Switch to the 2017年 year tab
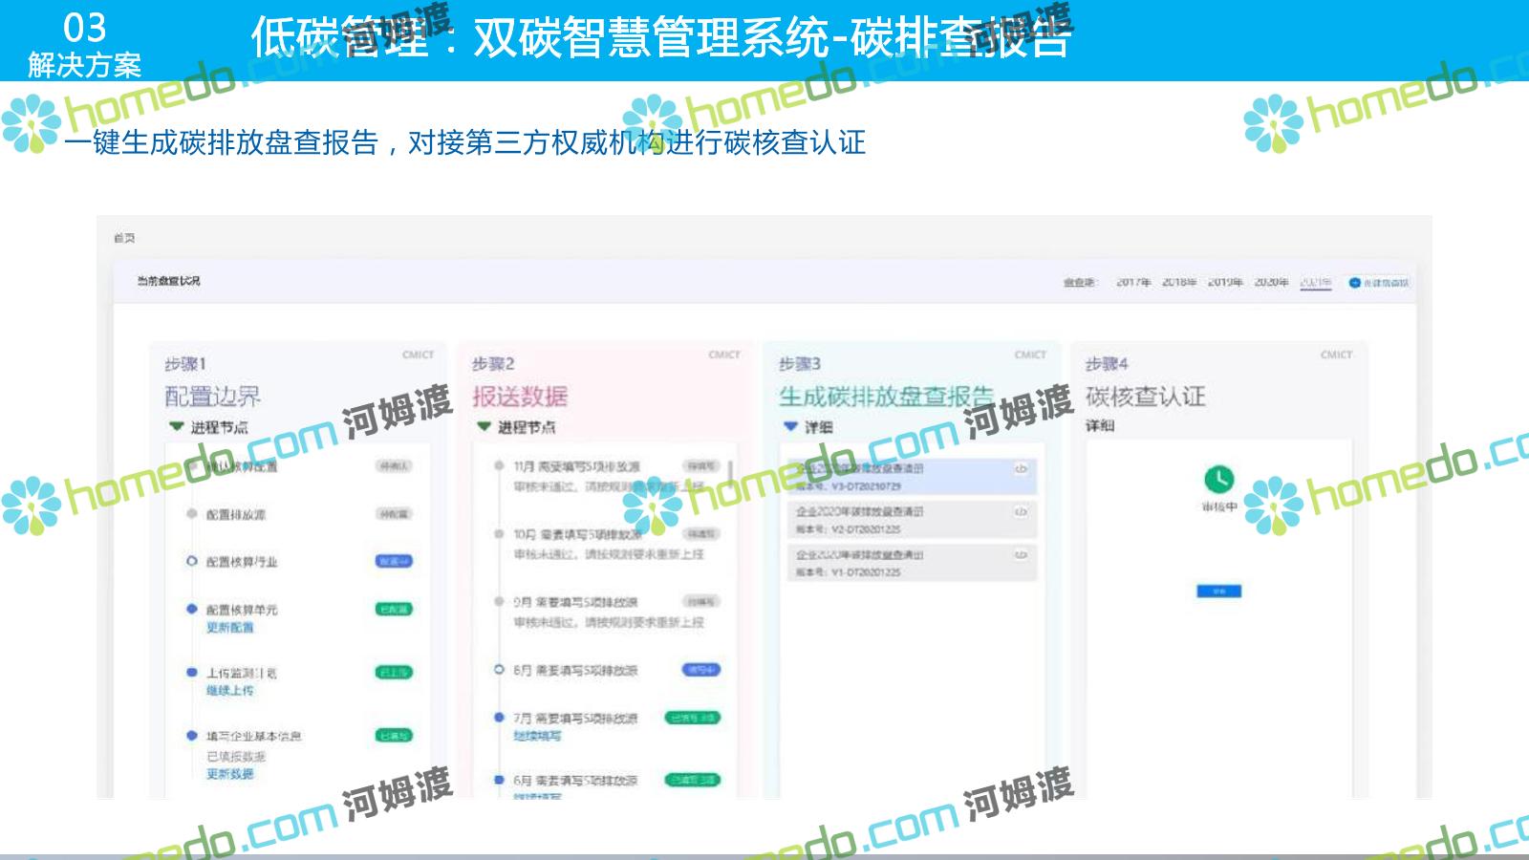 pos(1133,282)
